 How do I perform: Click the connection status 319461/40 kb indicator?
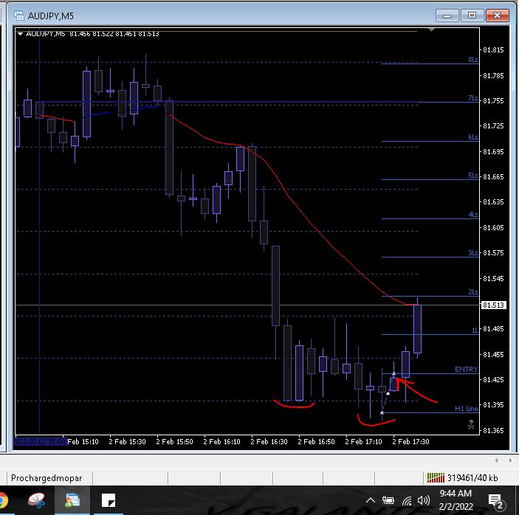tap(462, 478)
